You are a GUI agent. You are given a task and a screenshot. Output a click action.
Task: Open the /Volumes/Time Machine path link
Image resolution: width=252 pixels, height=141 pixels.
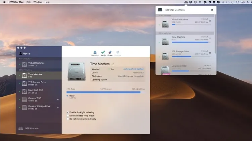pos(133,69)
